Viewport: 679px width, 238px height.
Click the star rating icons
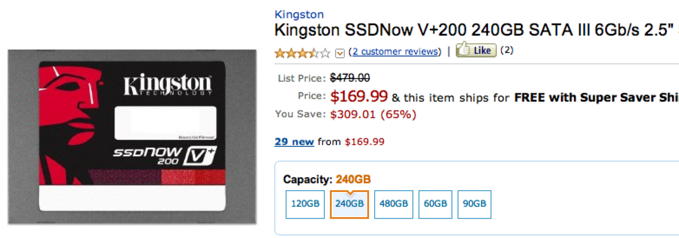click(302, 53)
